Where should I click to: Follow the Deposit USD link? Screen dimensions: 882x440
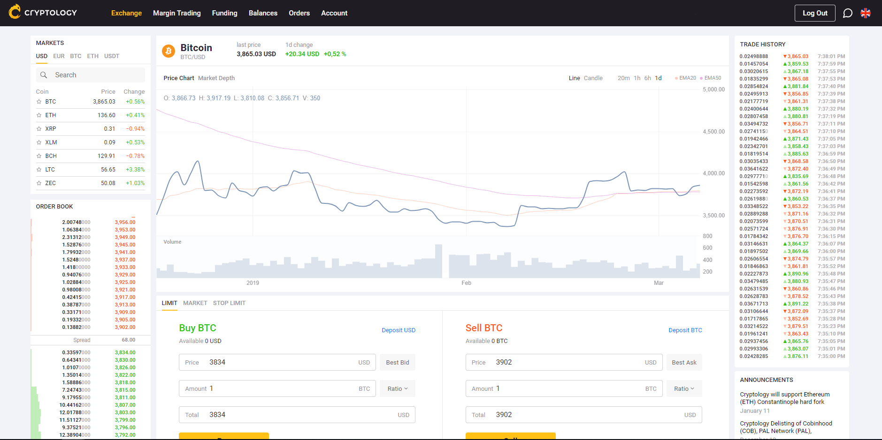[x=399, y=330]
